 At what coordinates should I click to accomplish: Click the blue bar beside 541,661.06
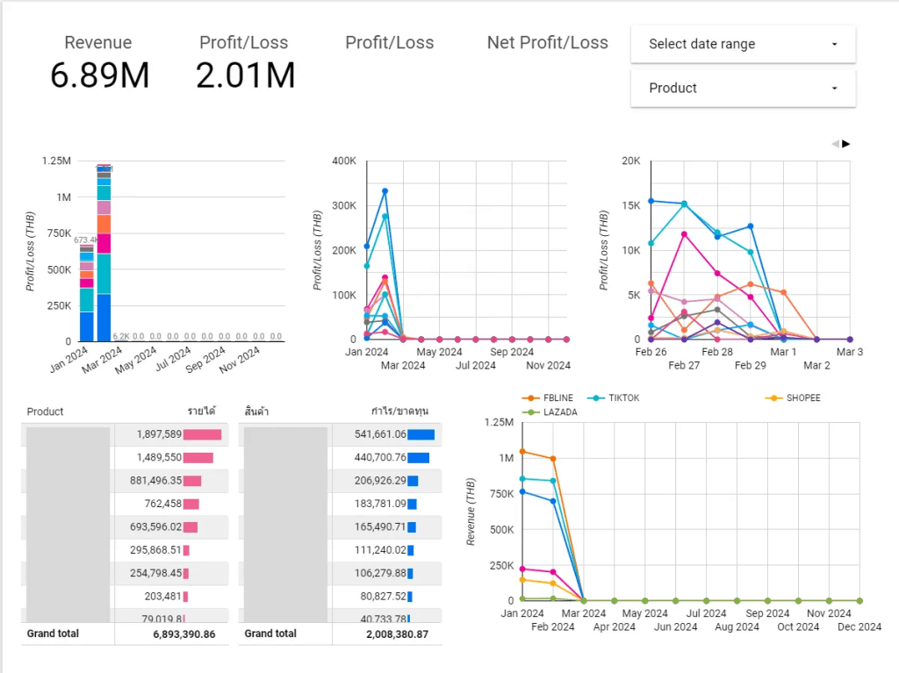coord(421,434)
